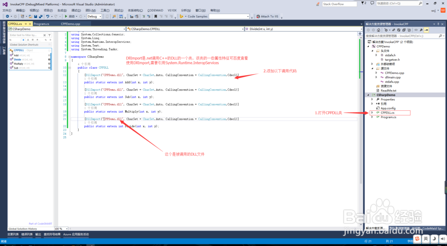Collapse the CPPDemo project node
Viewport: 447px width, 246px height.
tap(368, 46)
